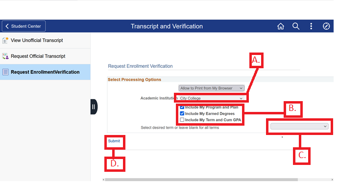Go back to Student Center
This screenshot has width=339, height=188.
tap(24, 26)
